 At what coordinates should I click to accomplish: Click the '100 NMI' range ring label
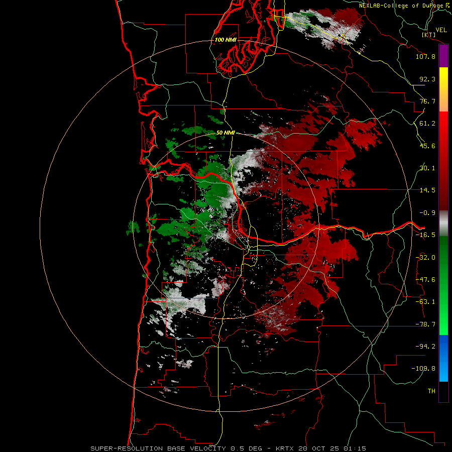pyautogui.click(x=225, y=40)
